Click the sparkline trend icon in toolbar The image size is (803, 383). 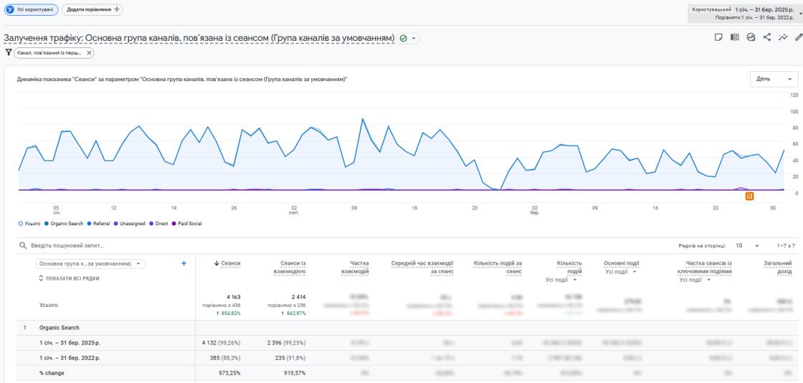[783, 37]
